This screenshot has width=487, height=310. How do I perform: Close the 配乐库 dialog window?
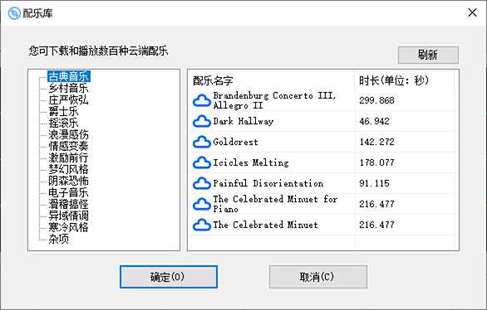(472, 12)
